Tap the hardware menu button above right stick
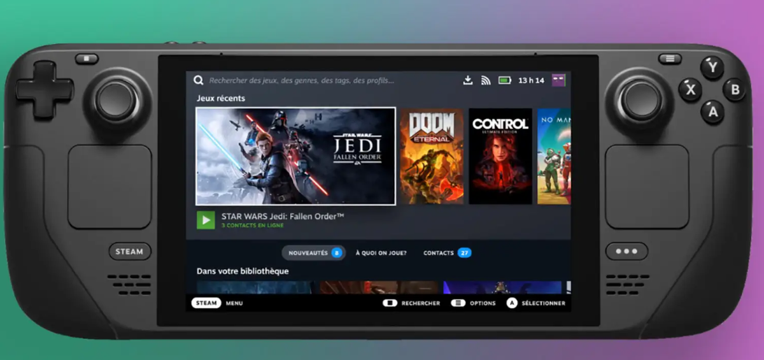Viewport: 764px width, 360px height. click(670, 59)
